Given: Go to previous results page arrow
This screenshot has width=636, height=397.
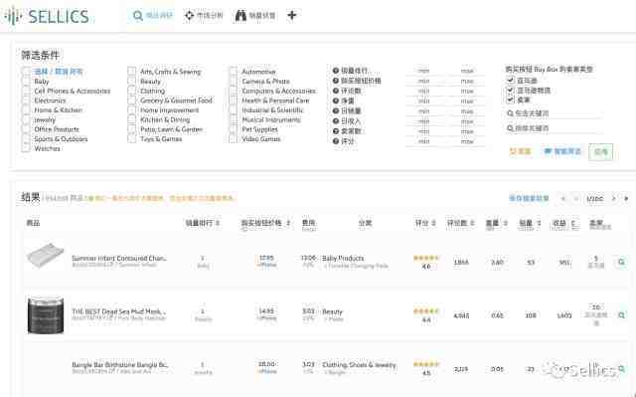Looking at the screenshot, I should [x=575, y=199].
